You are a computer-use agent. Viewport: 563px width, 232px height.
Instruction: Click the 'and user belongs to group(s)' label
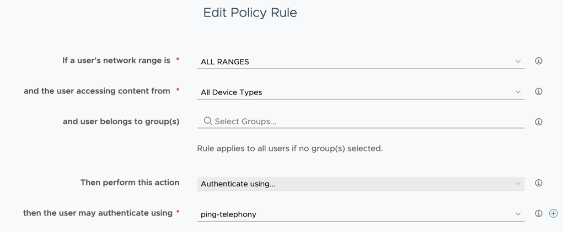[121, 121]
